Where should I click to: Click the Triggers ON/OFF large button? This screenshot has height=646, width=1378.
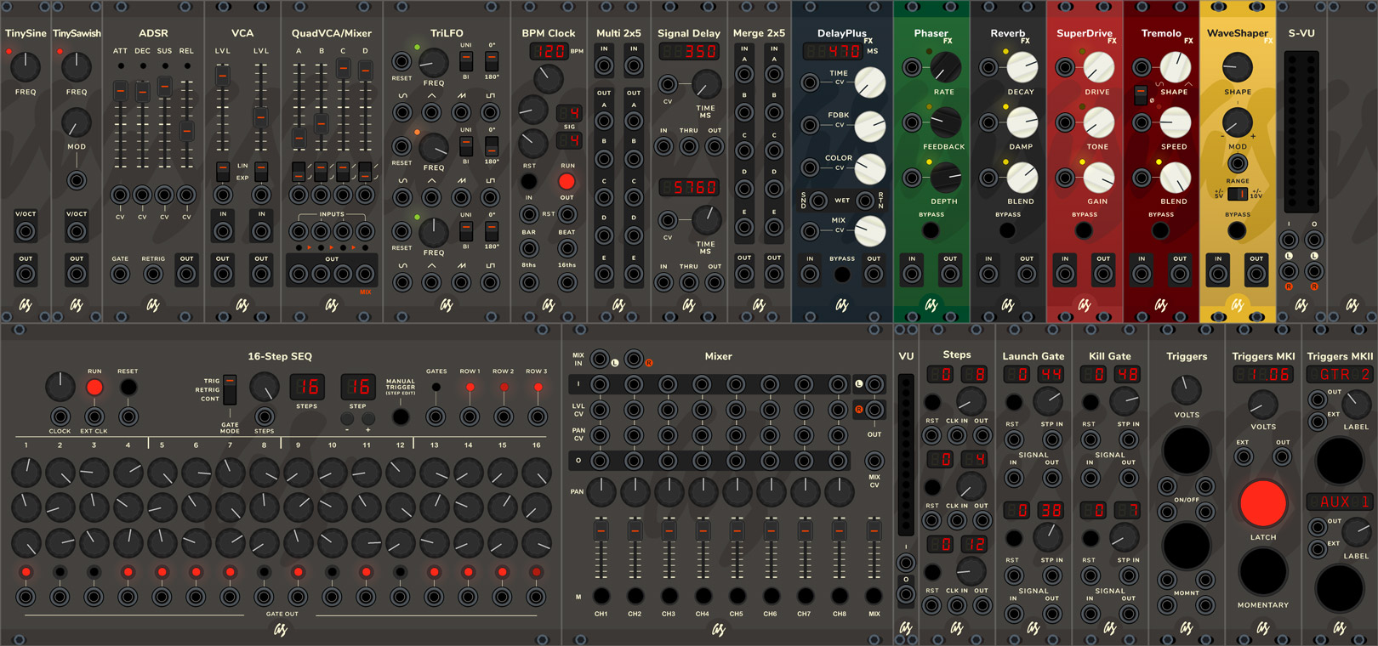pos(1187,450)
